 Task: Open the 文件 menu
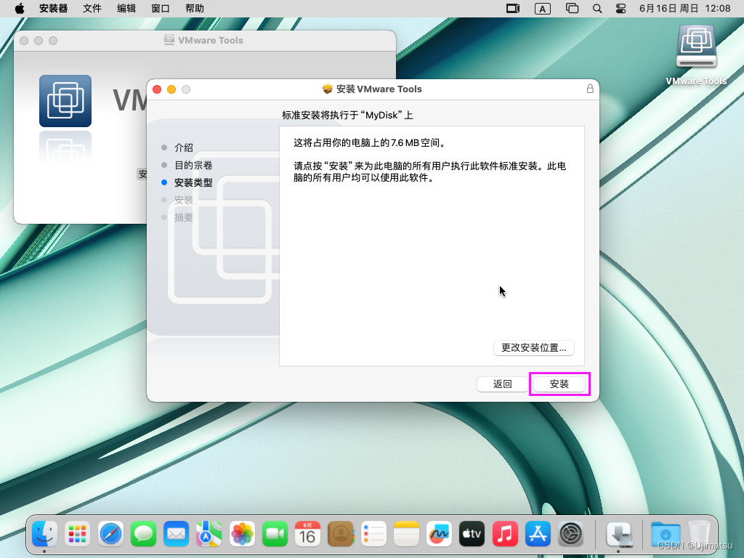click(92, 9)
